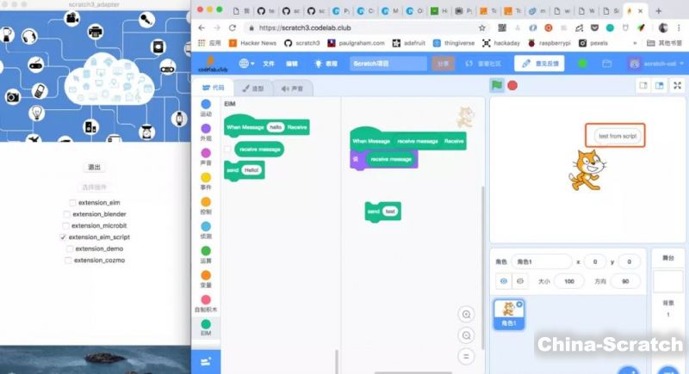
Task: Zoom out on the script workspace
Action: 466,335
